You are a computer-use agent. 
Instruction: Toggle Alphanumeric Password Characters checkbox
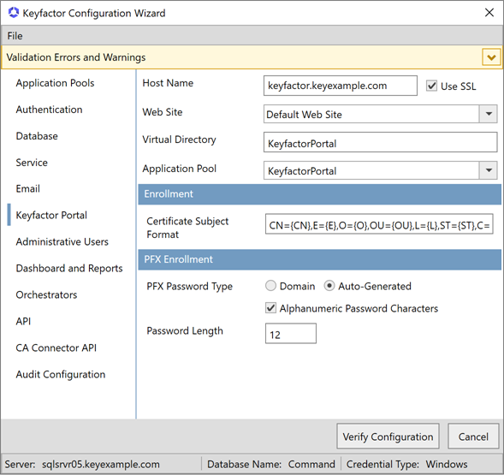point(270,308)
